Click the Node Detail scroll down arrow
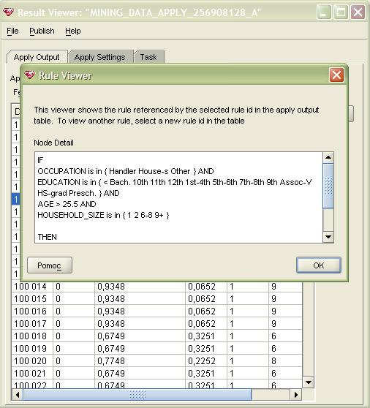 328,237
